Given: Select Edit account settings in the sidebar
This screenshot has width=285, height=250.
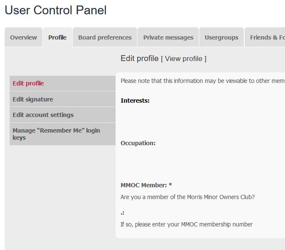Looking at the screenshot, I should point(63,115).
